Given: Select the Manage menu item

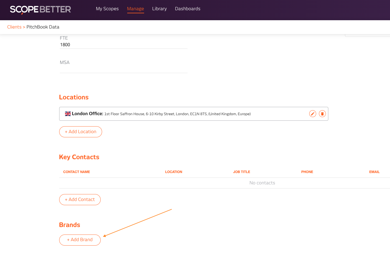Looking at the screenshot, I should [x=136, y=9].
